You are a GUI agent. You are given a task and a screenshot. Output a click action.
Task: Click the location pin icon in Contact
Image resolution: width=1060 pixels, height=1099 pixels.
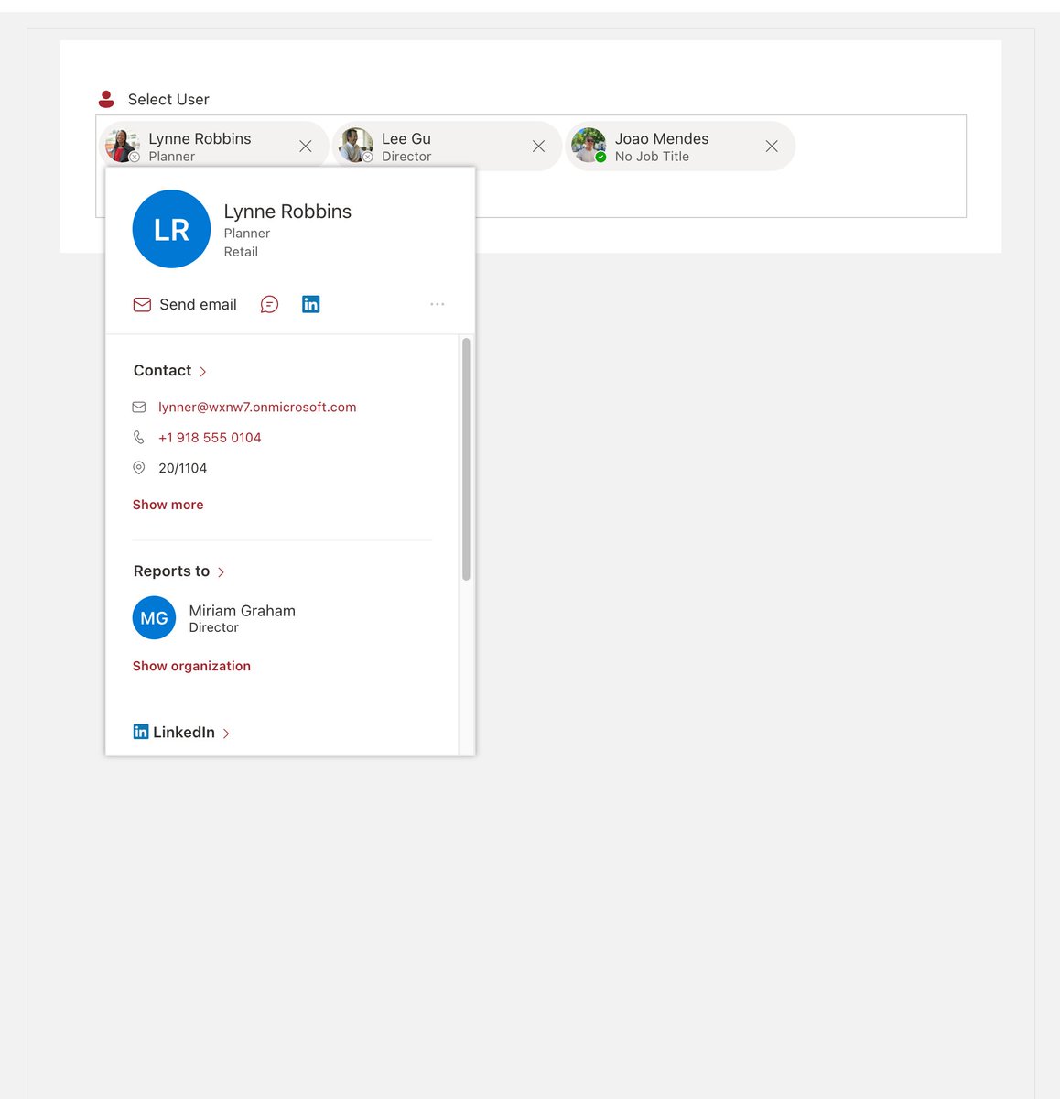pos(138,467)
